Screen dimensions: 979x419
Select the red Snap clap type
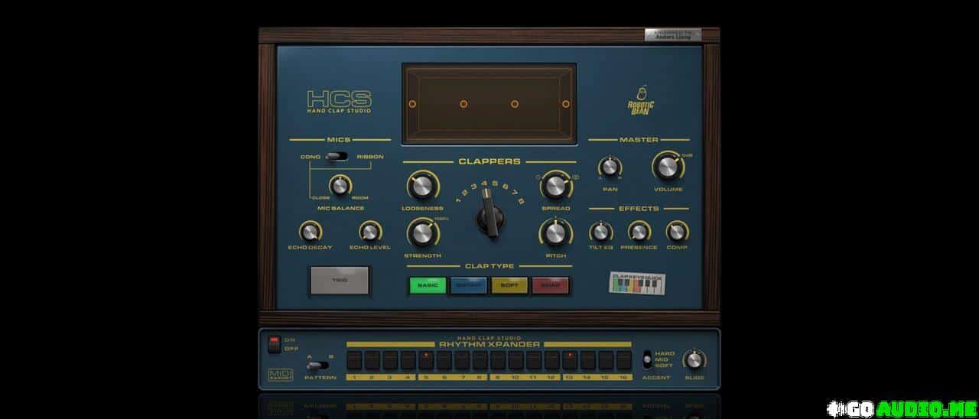[551, 285]
